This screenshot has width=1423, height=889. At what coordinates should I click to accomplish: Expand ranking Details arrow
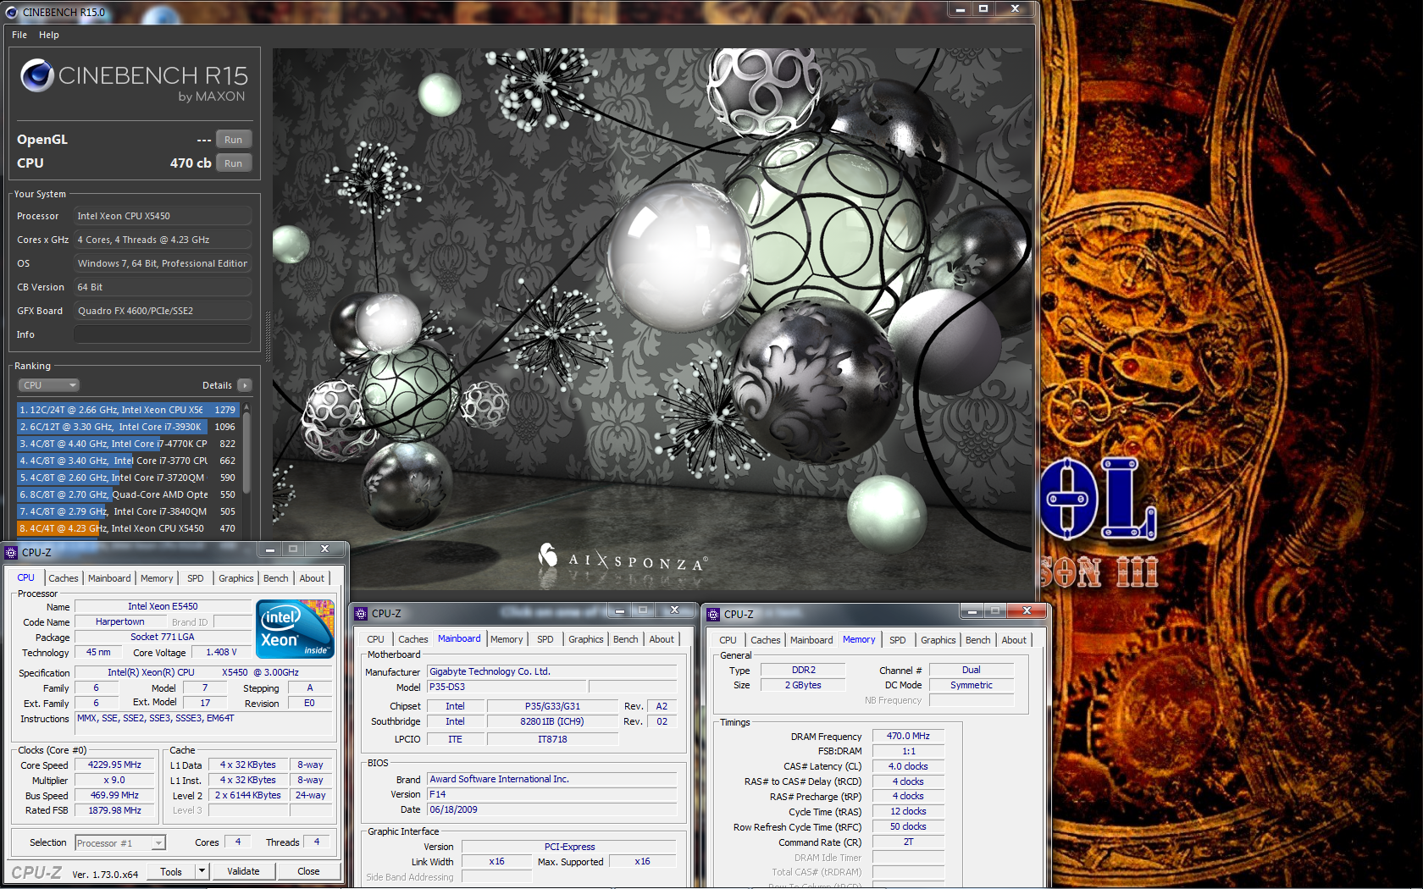coord(245,385)
